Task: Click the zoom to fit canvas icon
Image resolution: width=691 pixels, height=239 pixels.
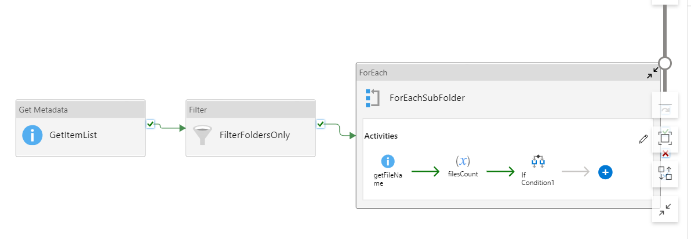Action: point(665,138)
